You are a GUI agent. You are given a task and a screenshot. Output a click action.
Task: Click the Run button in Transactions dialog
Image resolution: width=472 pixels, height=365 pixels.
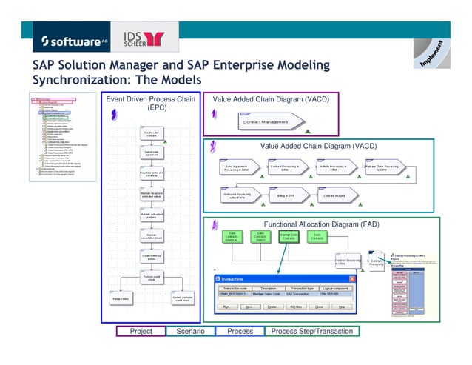[227, 307]
